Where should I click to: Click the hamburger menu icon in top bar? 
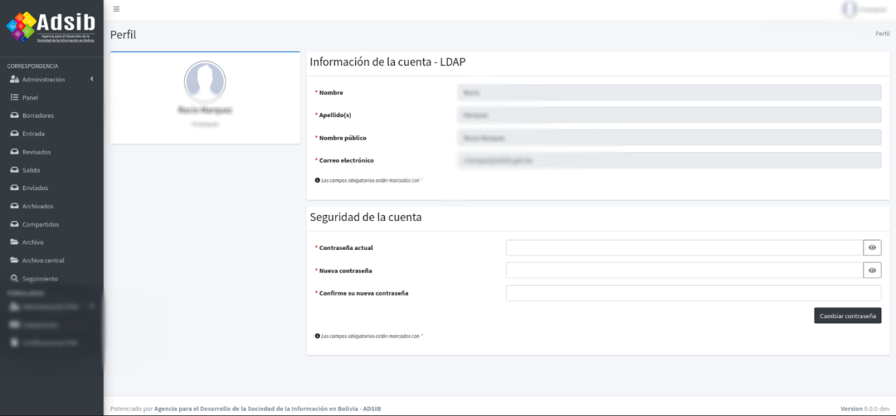(x=116, y=9)
